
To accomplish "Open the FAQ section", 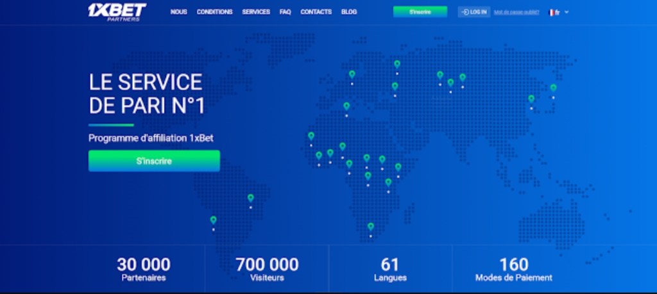I will pos(285,12).
